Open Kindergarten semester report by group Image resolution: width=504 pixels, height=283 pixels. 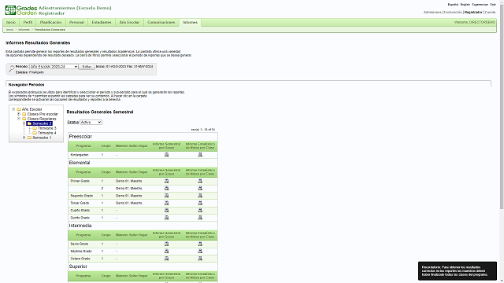click(x=166, y=155)
